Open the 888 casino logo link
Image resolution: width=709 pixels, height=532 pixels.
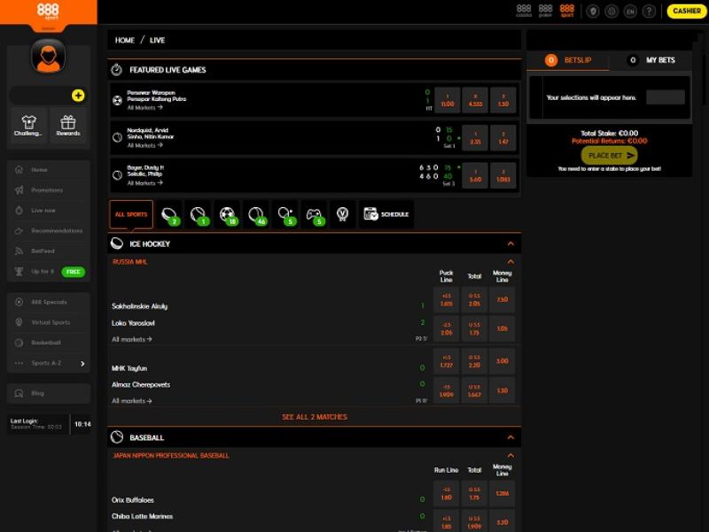tap(524, 11)
